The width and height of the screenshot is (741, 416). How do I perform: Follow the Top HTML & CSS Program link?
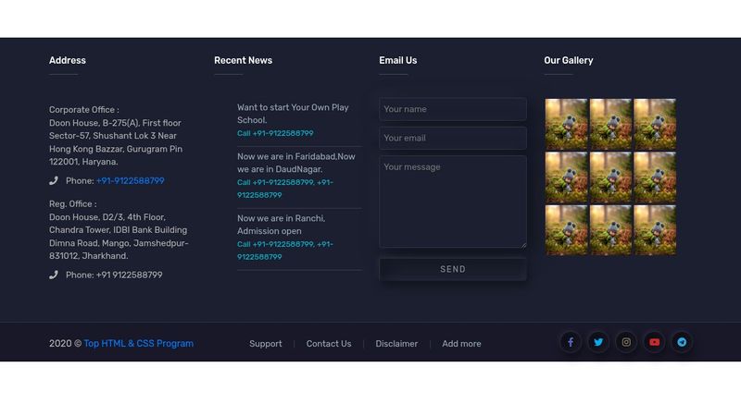[138, 344]
